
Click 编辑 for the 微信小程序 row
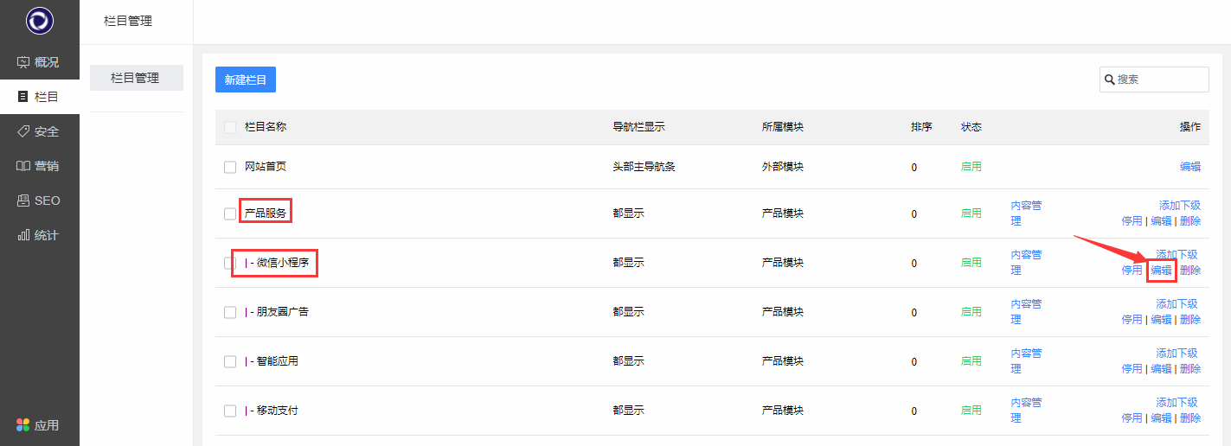click(x=1161, y=271)
